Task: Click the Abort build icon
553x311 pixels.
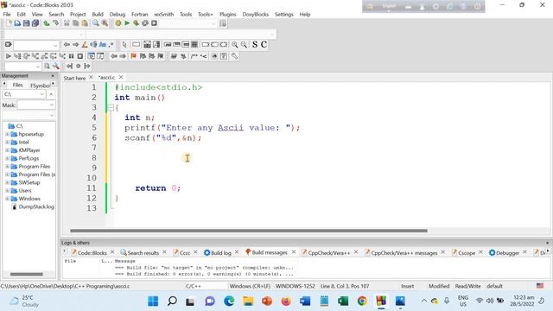Action: tap(154, 23)
